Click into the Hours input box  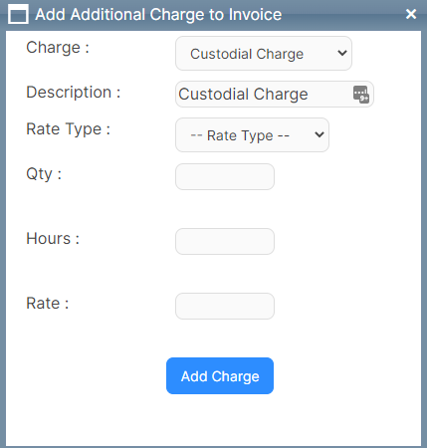tap(225, 241)
